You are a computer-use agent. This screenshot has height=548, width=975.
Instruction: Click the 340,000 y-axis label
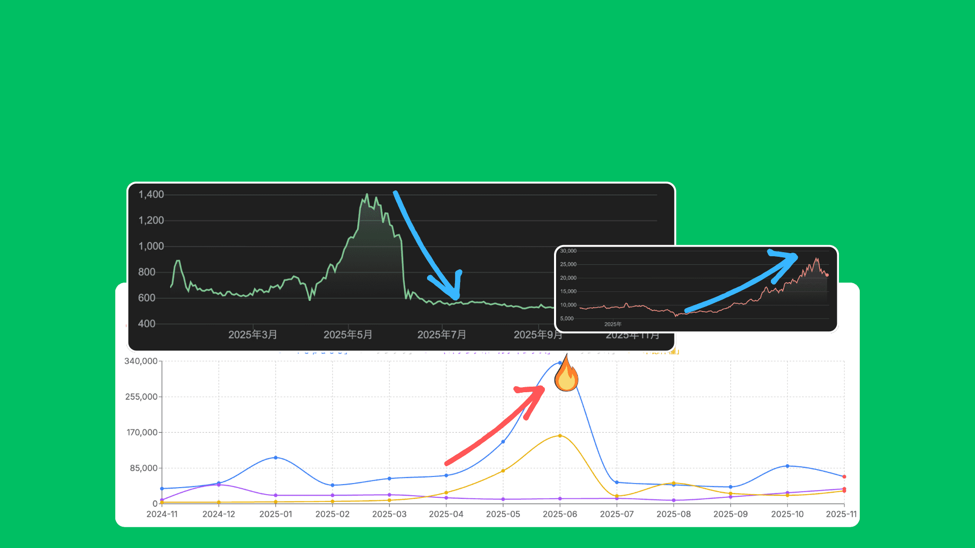pyautogui.click(x=141, y=361)
